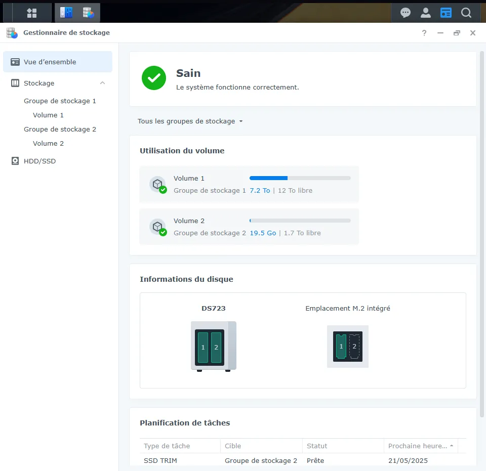Click the Volume 2 usage card
The height and width of the screenshot is (471, 486).
249,227
